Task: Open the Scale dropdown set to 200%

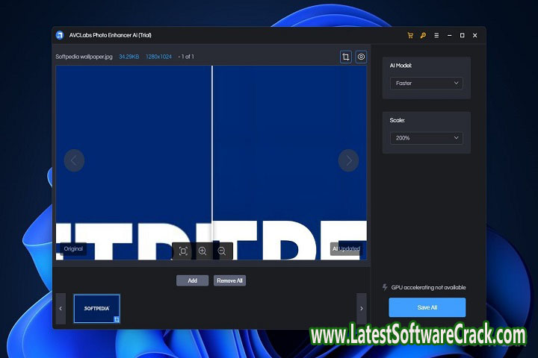Action: pos(426,138)
